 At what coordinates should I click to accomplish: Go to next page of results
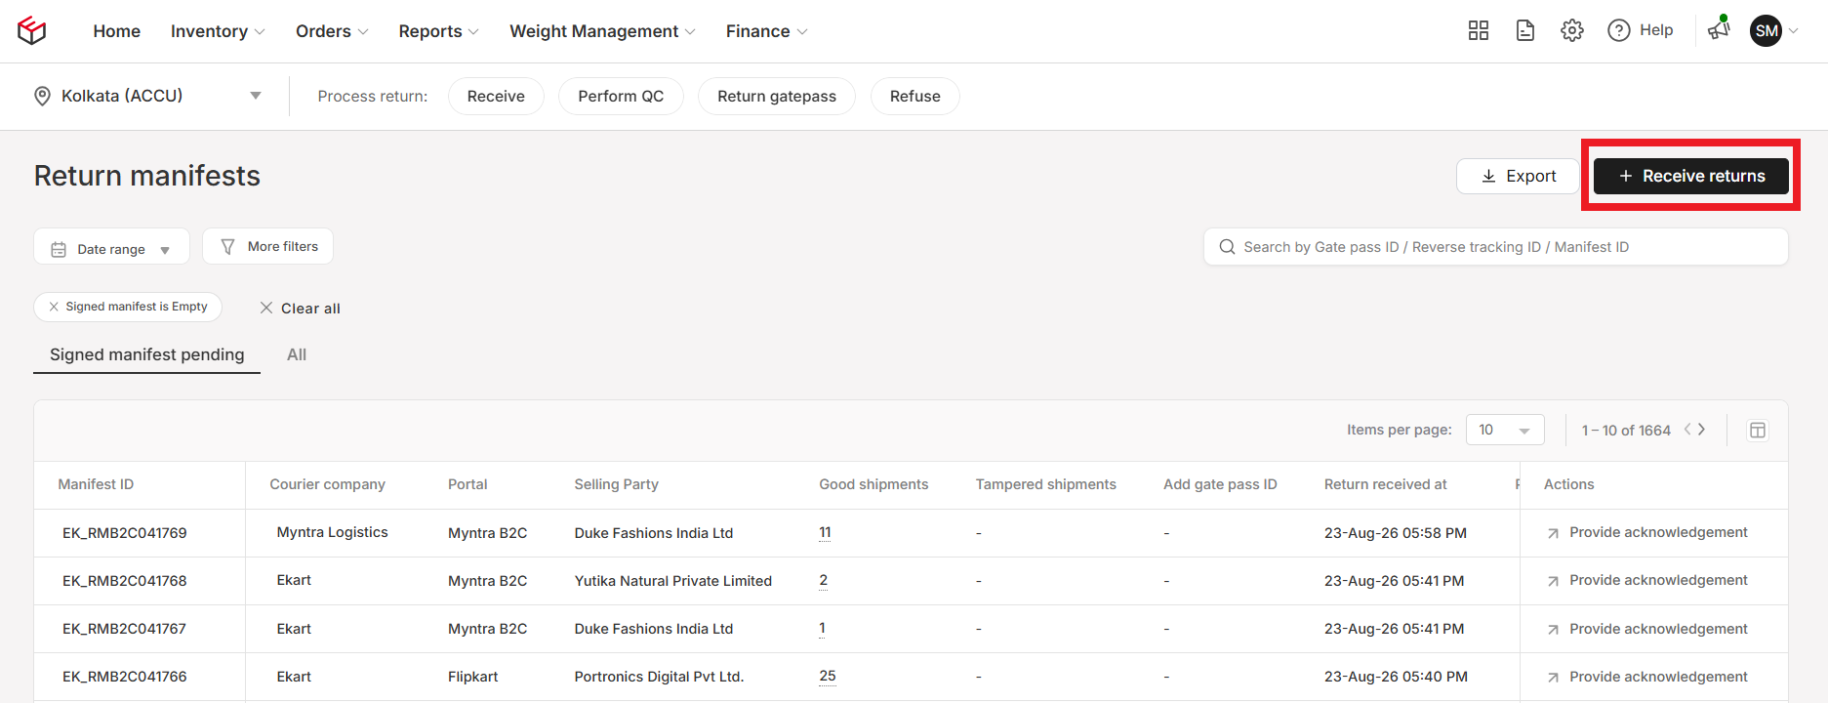coord(1702,430)
